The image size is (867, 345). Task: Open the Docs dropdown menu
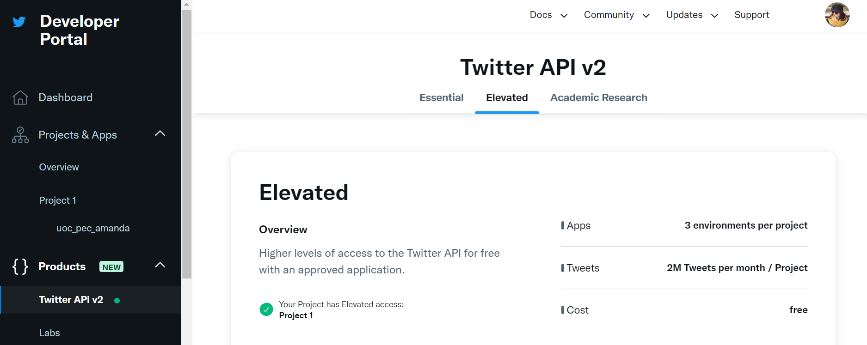point(548,15)
